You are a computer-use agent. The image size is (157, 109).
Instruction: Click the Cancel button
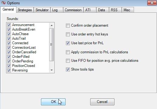click(102, 102)
